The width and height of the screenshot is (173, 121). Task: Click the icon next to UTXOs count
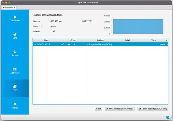coord(54,31)
